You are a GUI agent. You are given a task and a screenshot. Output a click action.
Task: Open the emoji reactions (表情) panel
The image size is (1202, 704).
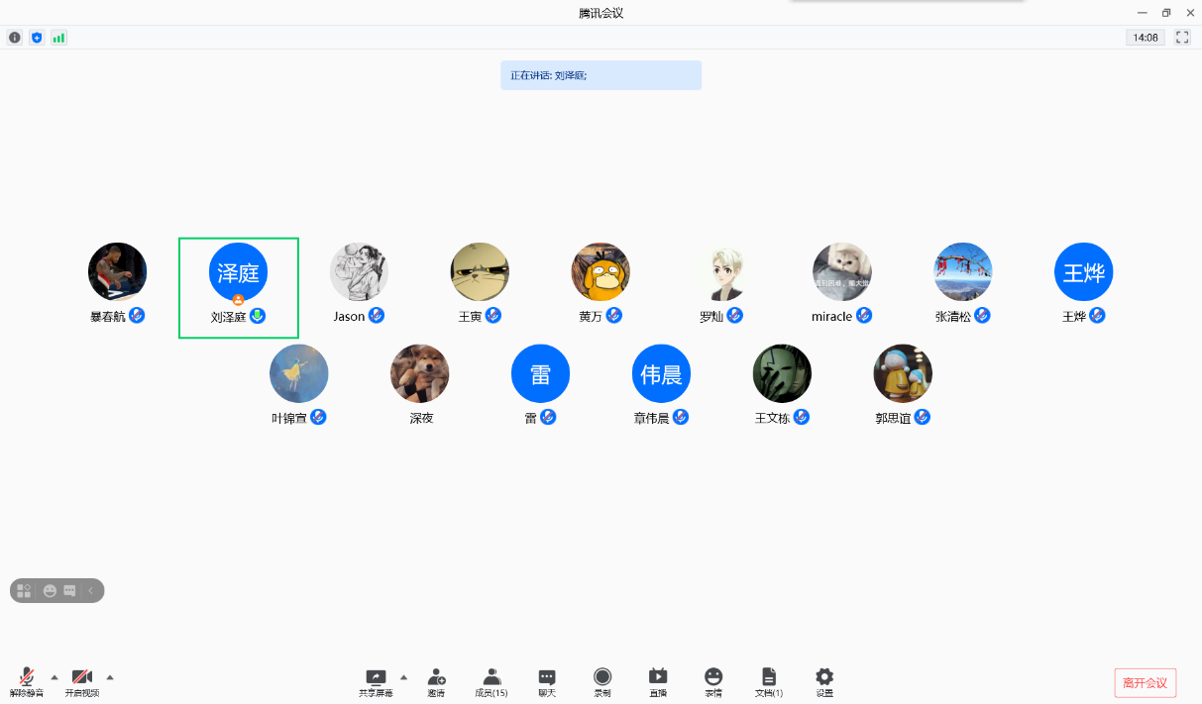[713, 681]
